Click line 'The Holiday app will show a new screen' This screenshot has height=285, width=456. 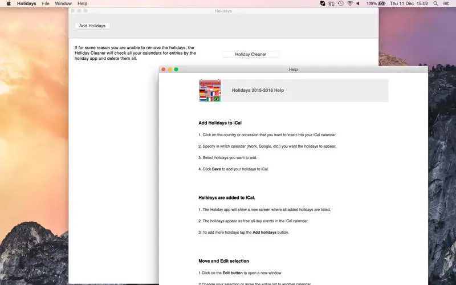click(x=264, y=209)
